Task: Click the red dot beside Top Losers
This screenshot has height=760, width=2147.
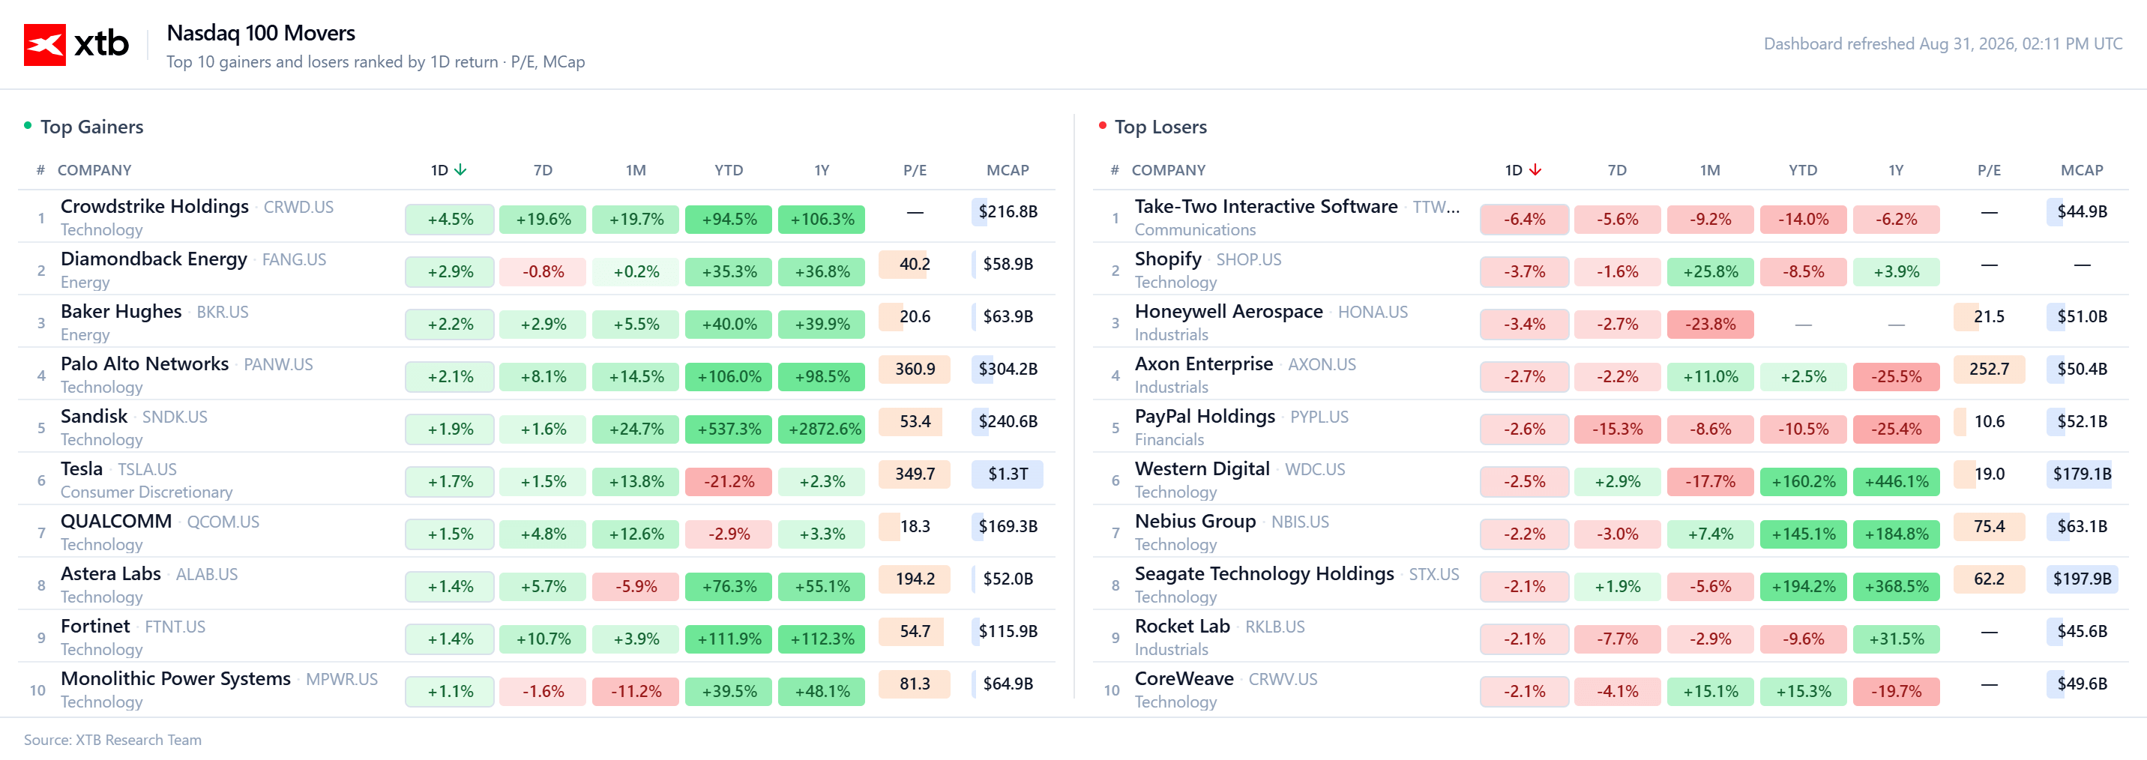Action: point(1102,126)
